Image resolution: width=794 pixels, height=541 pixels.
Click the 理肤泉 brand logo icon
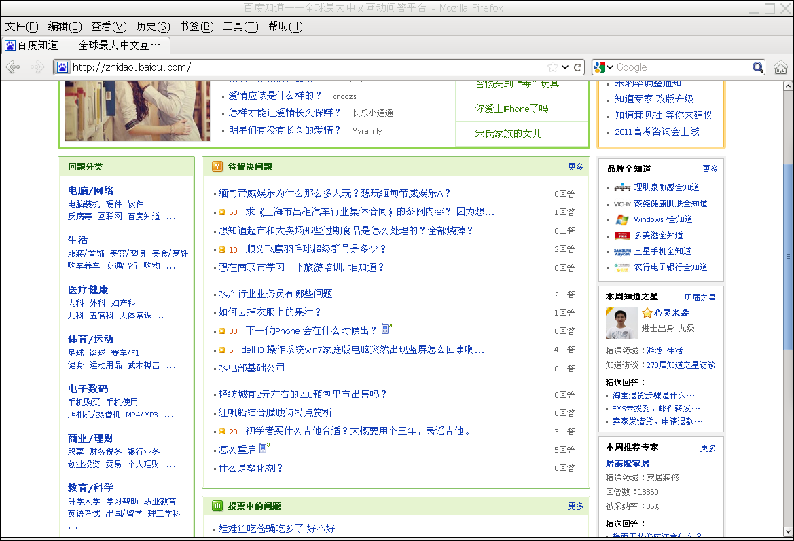(622, 188)
